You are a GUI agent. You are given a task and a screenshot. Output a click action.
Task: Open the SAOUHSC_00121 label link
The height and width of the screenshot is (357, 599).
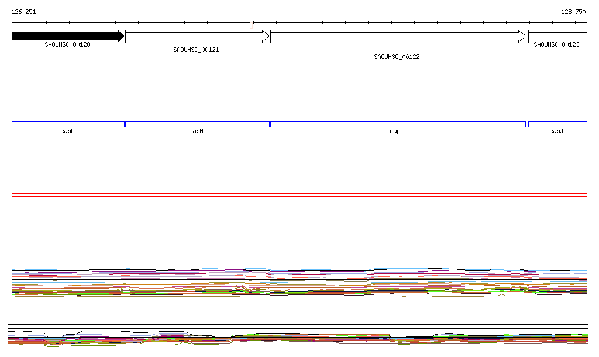(196, 50)
